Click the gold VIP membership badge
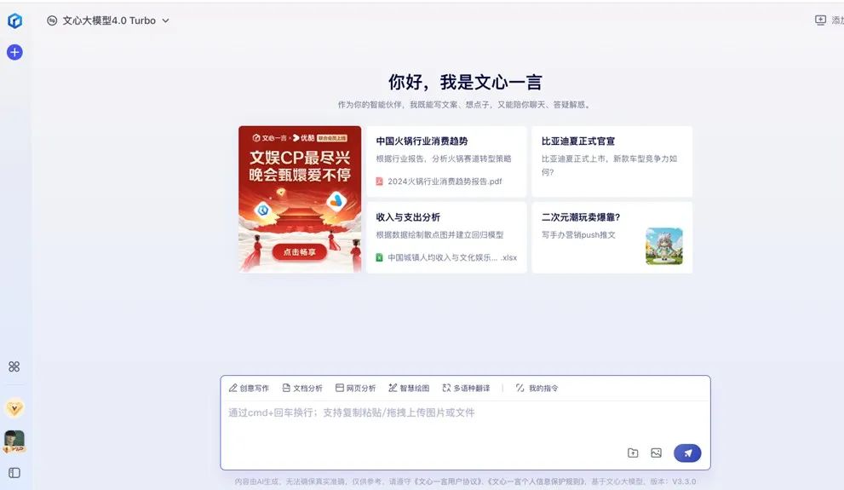844x490 pixels. (14, 408)
